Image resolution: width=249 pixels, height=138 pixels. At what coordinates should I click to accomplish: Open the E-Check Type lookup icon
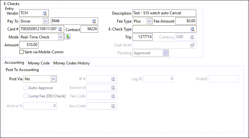192,29
